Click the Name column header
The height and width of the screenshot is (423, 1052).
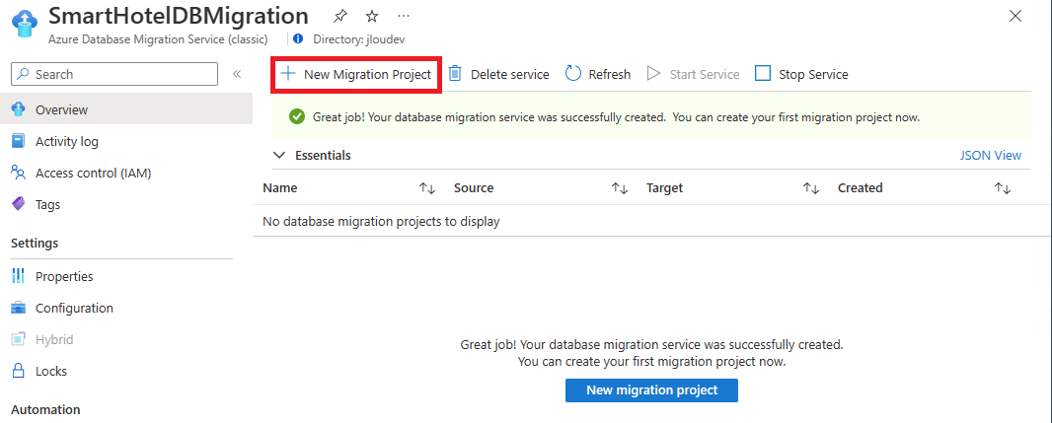click(x=280, y=188)
